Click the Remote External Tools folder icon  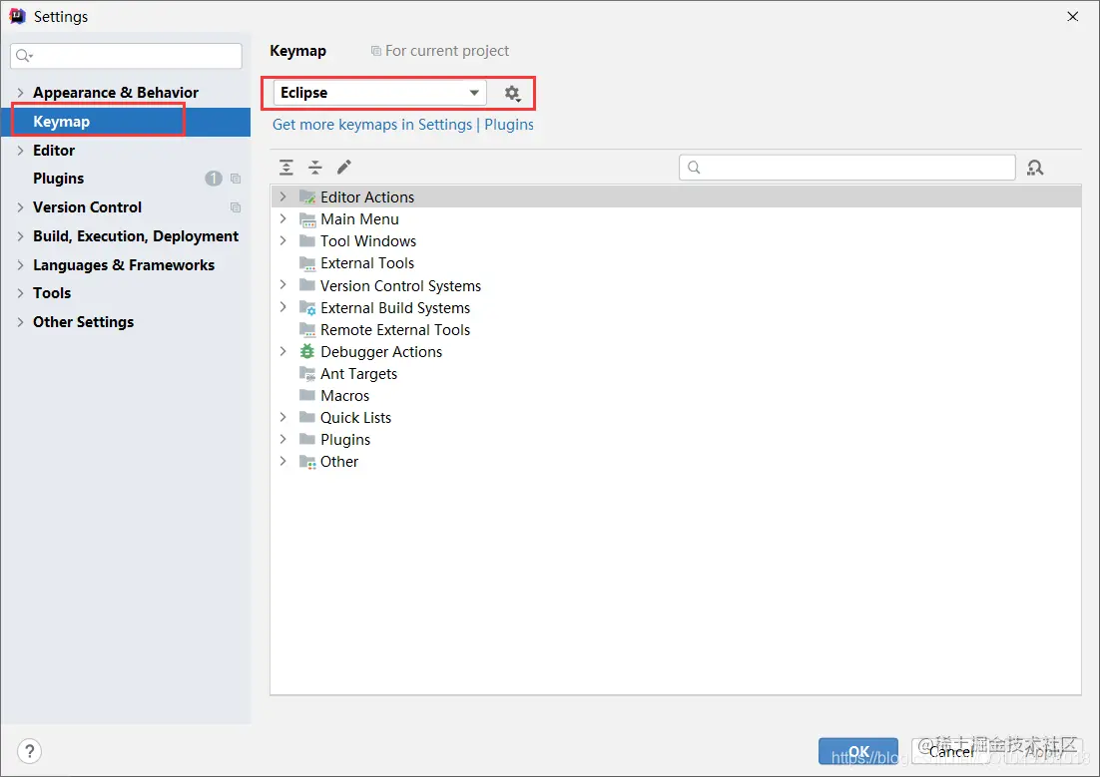[307, 329]
